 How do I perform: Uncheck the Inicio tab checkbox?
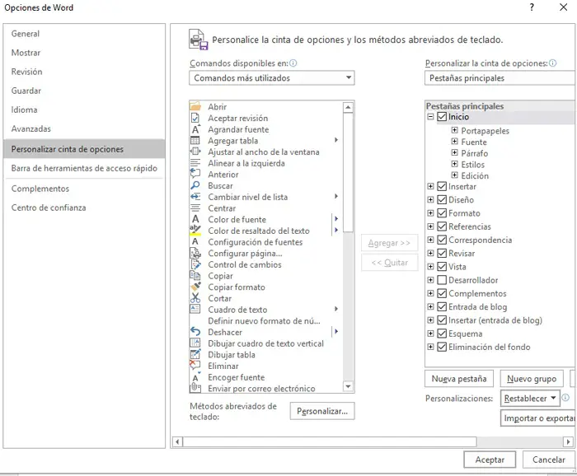click(442, 117)
